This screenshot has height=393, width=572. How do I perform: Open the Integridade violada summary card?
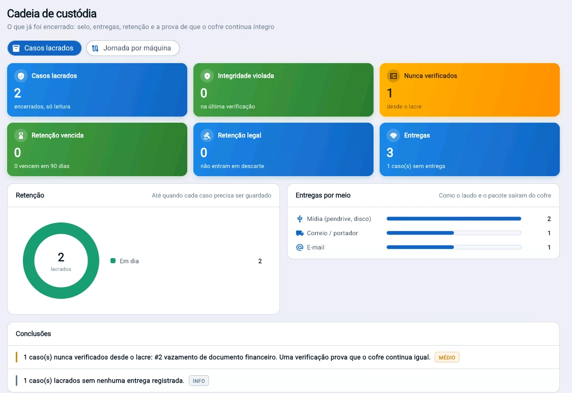[x=283, y=90]
